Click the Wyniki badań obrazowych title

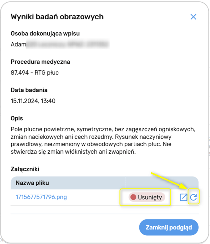coord(57,17)
